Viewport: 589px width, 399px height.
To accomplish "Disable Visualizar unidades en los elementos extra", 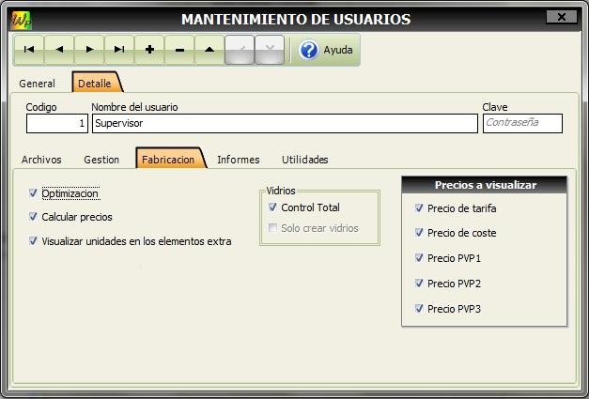I will pyautogui.click(x=34, y=241).
